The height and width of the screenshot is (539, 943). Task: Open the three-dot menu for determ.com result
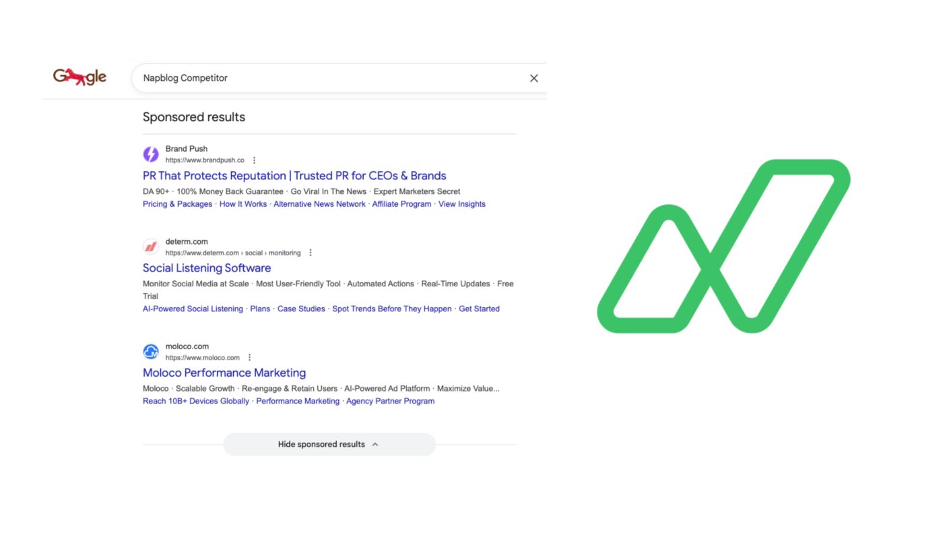click(x=310, y=252)
